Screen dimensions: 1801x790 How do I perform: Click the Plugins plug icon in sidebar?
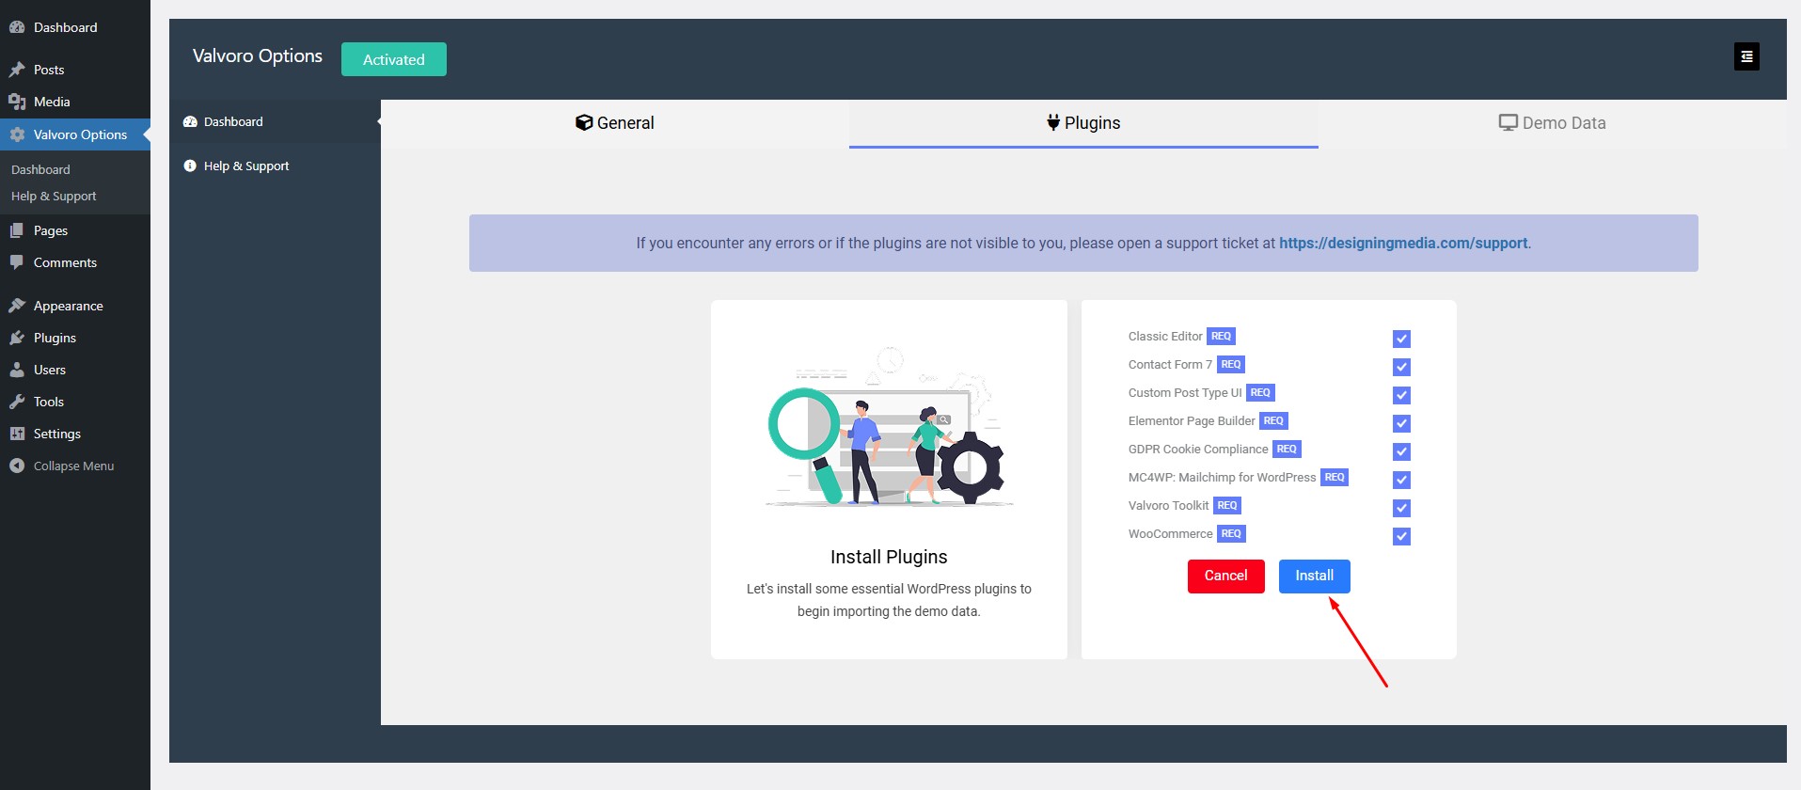pyautogui.click(x=17, y=338)
